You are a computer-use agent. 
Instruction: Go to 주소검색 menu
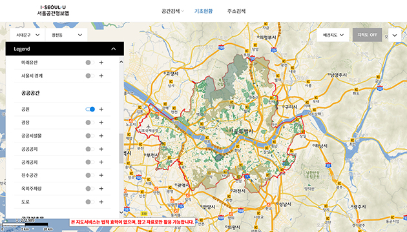tap(236, 11)
